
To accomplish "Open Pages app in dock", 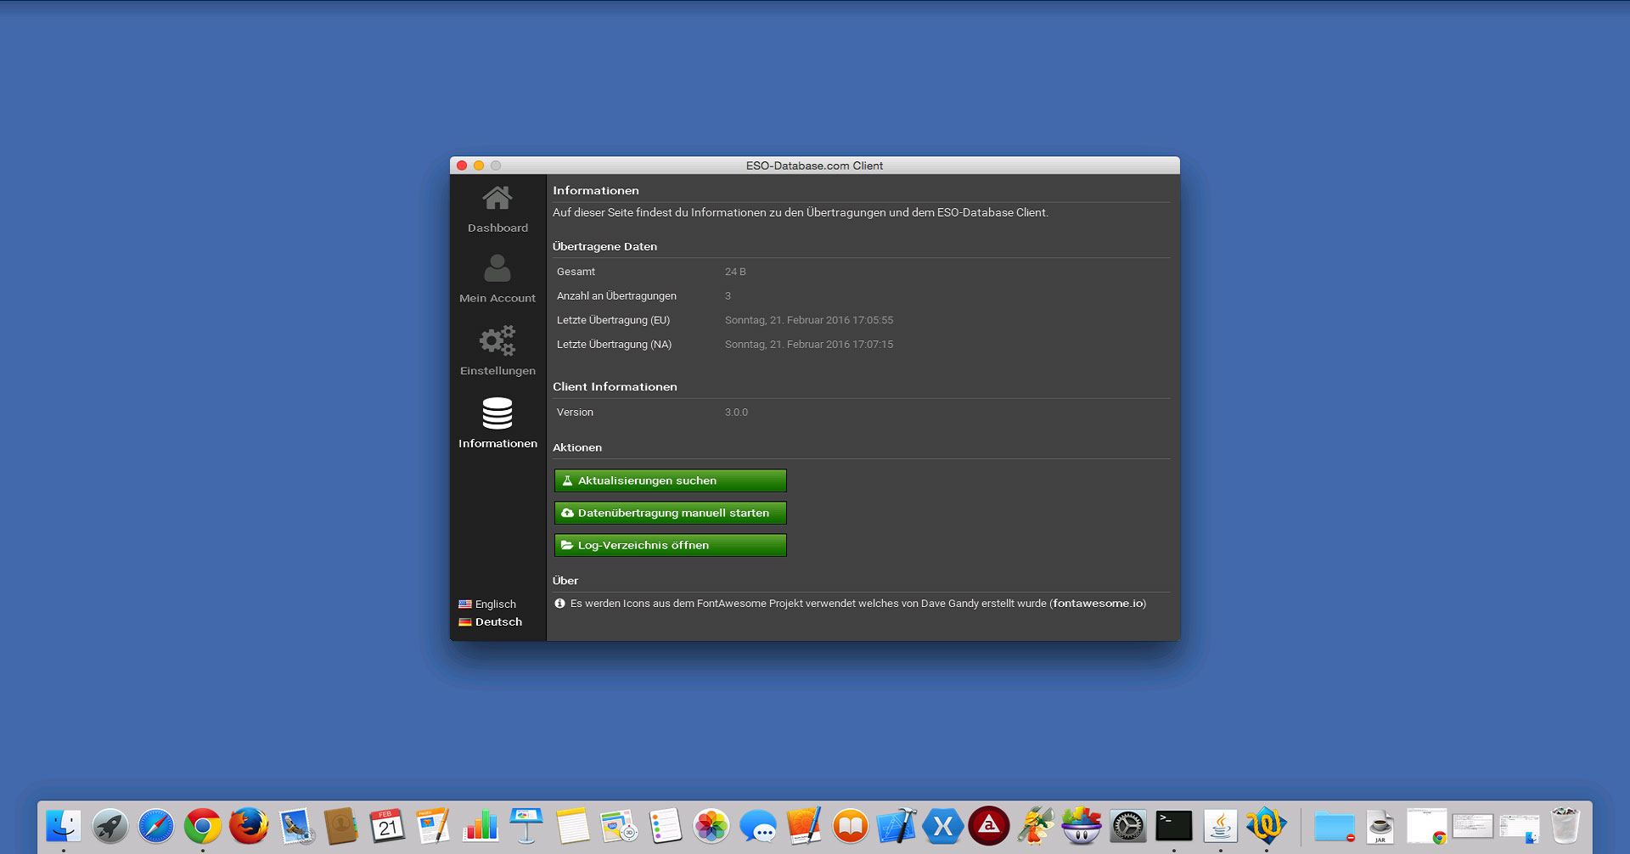I will [x=433, y=826].
